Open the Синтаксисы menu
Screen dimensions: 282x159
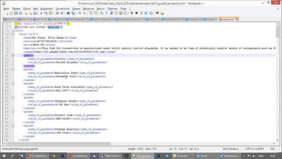coord(63,9)
